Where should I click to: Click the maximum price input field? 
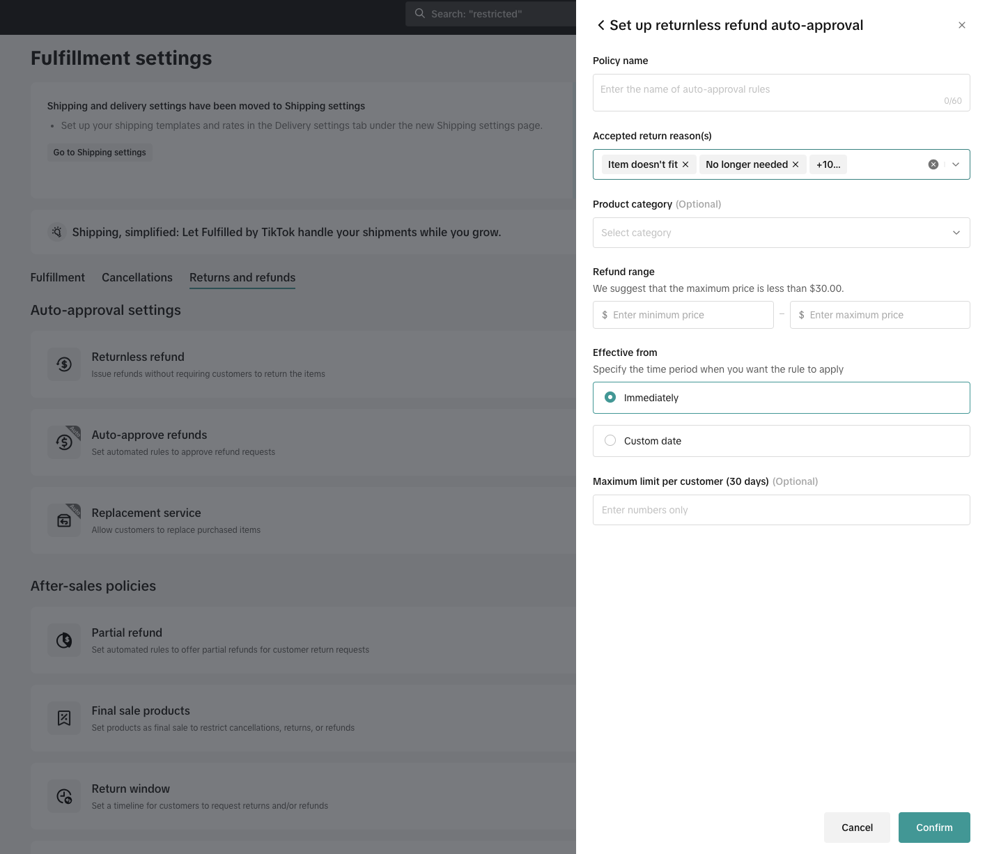pyautogui.click(x=881, y=315)
